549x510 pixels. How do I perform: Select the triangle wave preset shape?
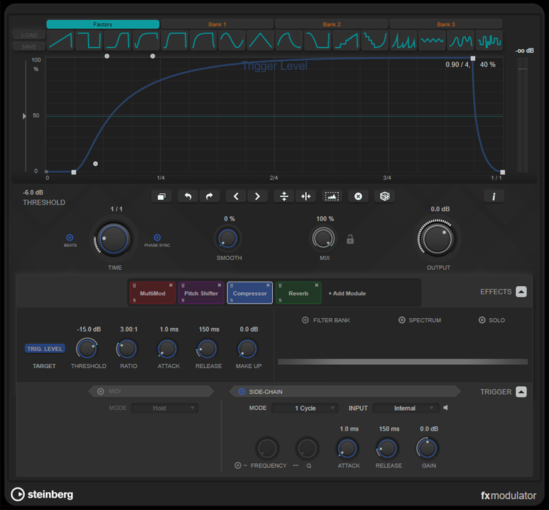tap(260, 41)
